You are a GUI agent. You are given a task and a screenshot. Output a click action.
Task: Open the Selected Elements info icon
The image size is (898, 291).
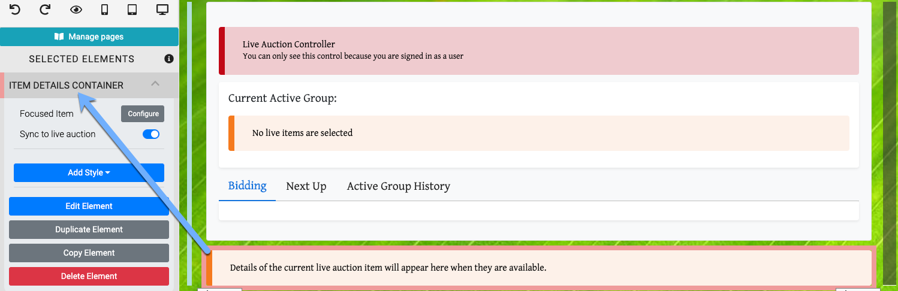tap(169, 59)
